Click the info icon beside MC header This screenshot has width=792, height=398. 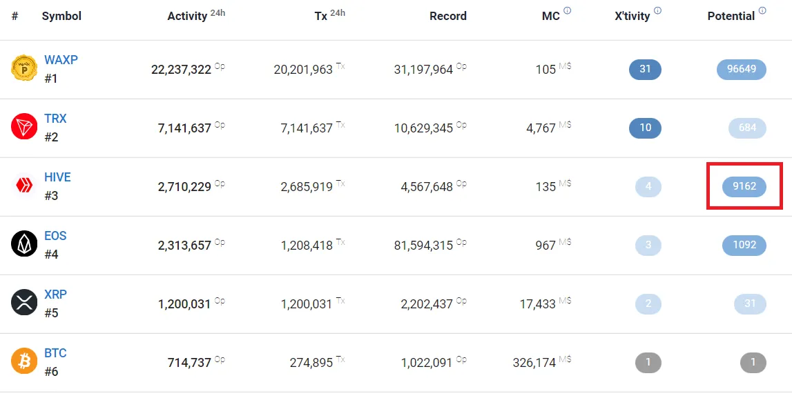coord(567,10)
